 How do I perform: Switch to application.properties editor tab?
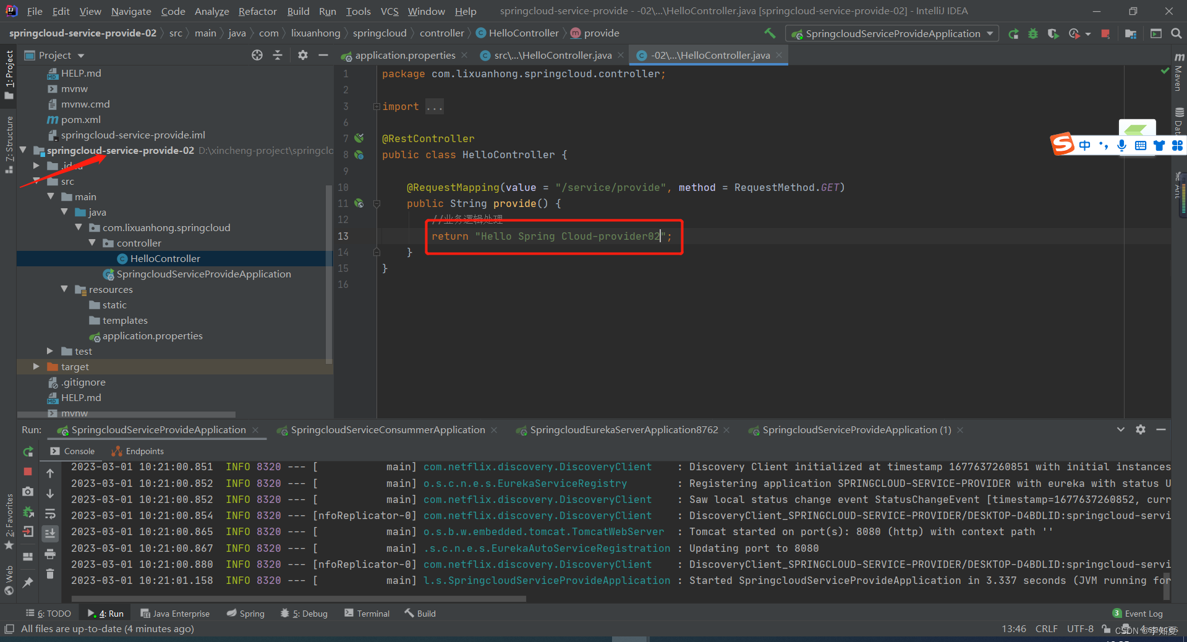[x=405, y=55]
